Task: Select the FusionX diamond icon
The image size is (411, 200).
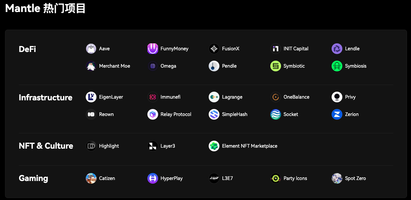Action: tap(214, 49)
